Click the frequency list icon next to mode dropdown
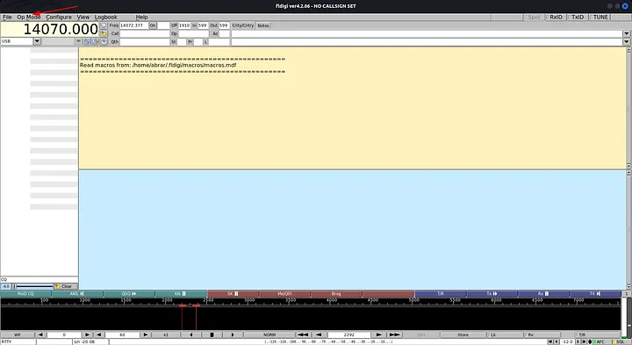Image resolution: width=632 pixels, height=345 pixels. tap(87, 41)
